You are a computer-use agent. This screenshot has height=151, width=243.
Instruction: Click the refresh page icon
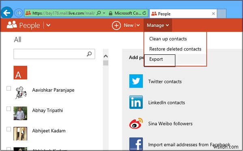(x=144, y=13)
